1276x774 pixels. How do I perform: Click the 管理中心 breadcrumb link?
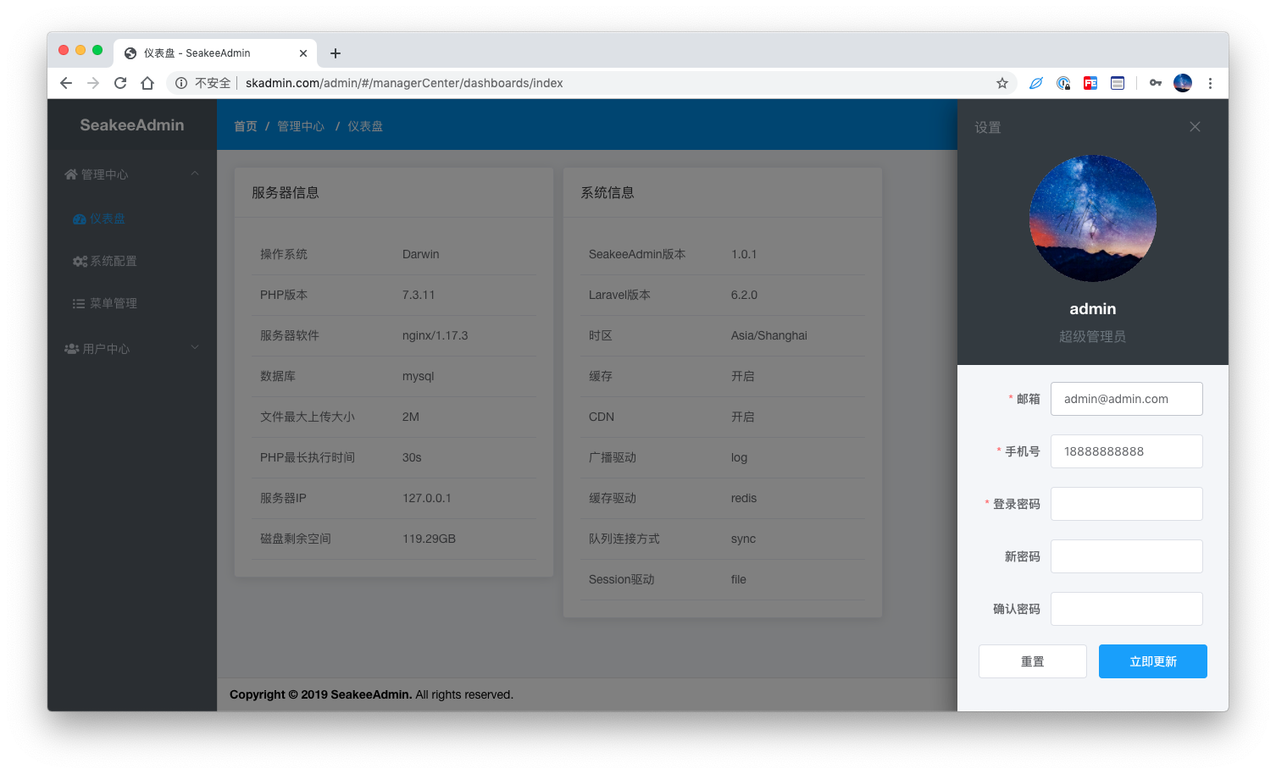point(301,126)
